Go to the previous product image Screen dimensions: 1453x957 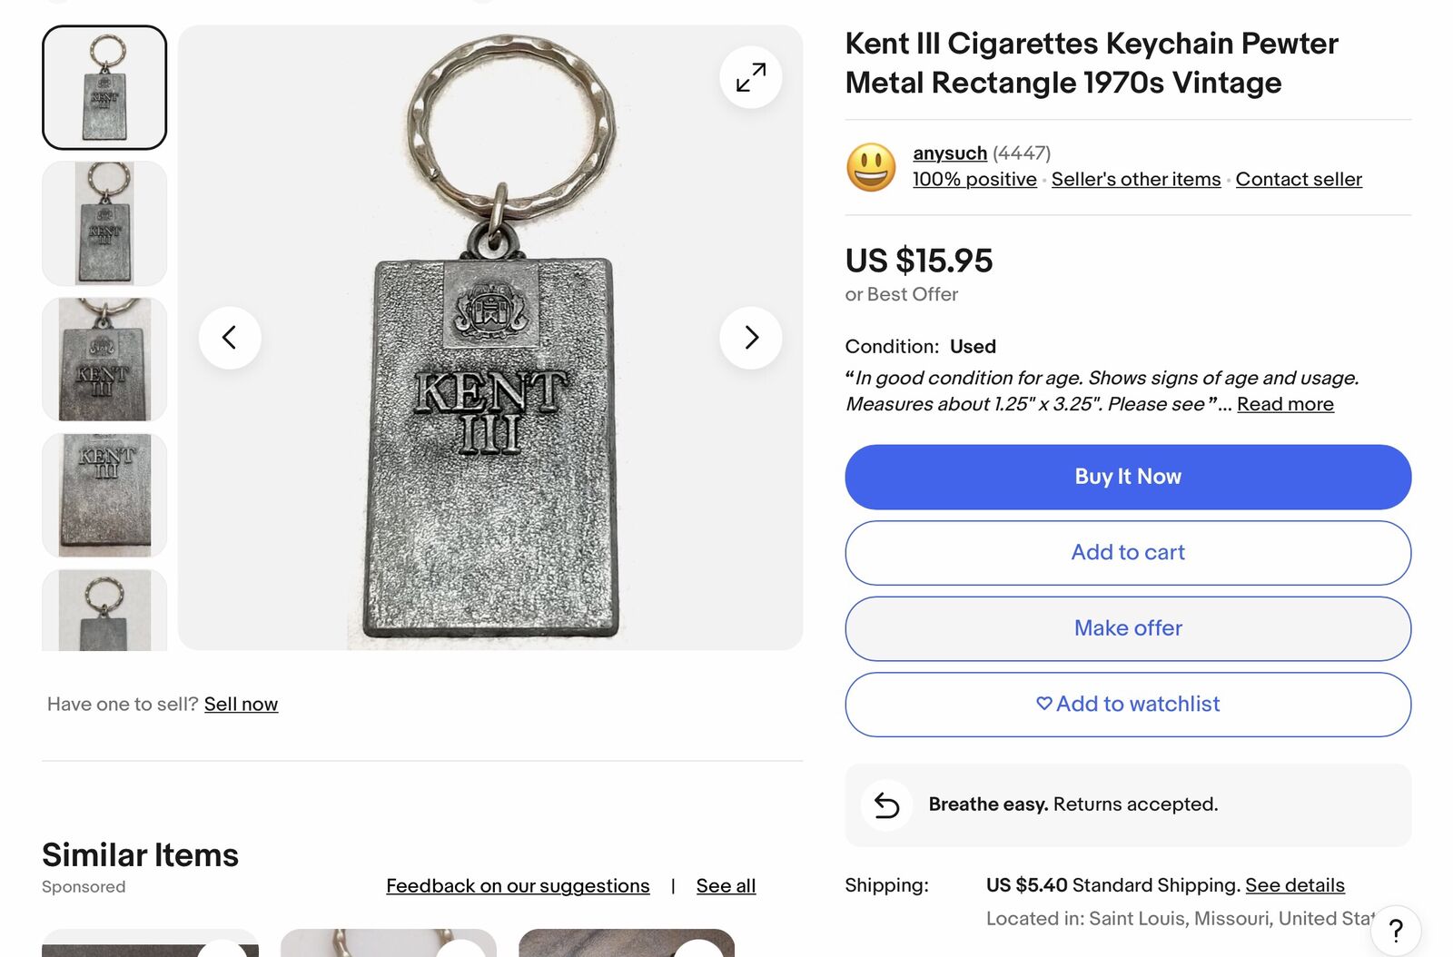(x=230, y=338)
